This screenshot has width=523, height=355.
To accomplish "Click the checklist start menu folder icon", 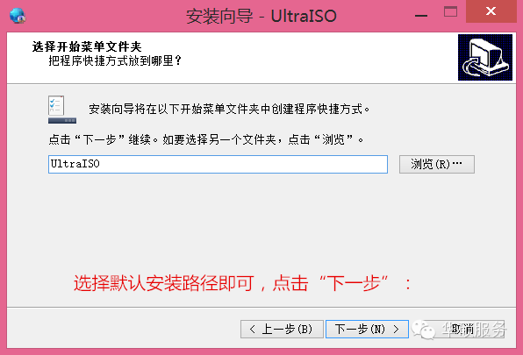I will point(62,110).
